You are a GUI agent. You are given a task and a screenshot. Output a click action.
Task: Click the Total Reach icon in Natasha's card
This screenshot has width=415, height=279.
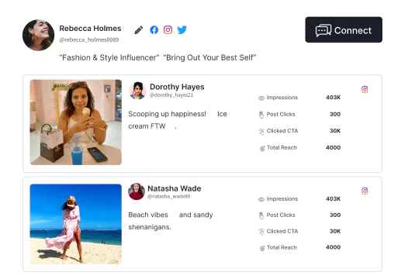pyautogui.click(x=262, y=248)
